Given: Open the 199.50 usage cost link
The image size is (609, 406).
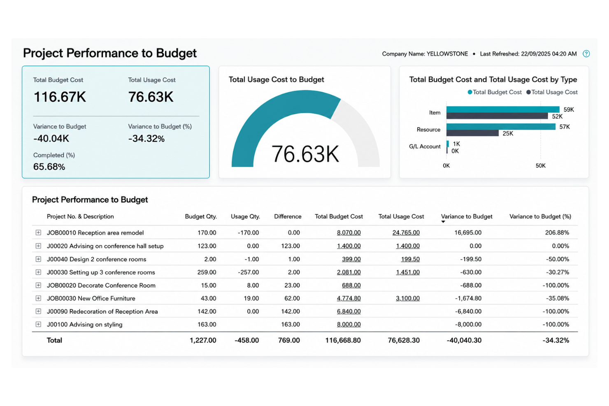Looking at the screenshot, I should coord(410,259).
